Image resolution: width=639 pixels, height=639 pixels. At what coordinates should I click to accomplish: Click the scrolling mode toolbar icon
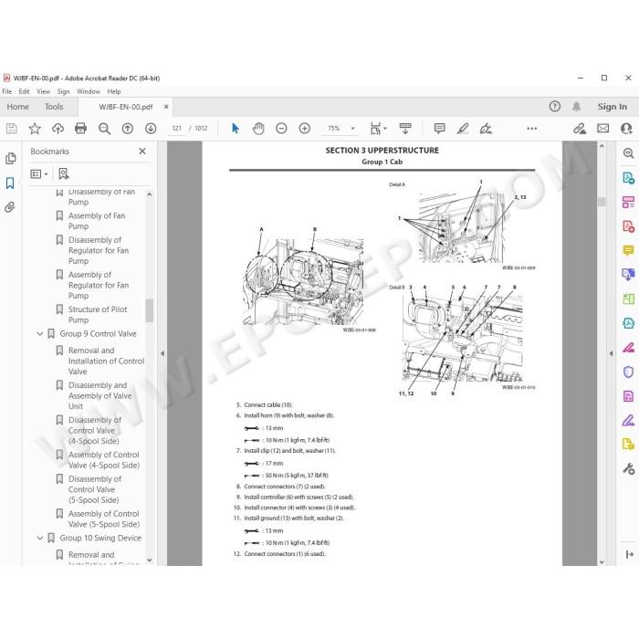point(405,129)
